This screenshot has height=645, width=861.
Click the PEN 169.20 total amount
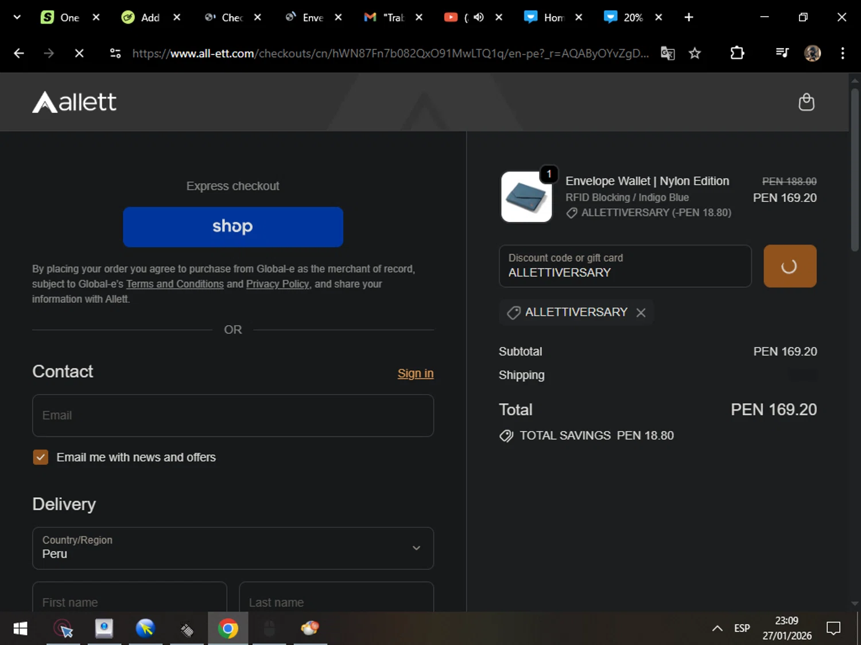774,409
